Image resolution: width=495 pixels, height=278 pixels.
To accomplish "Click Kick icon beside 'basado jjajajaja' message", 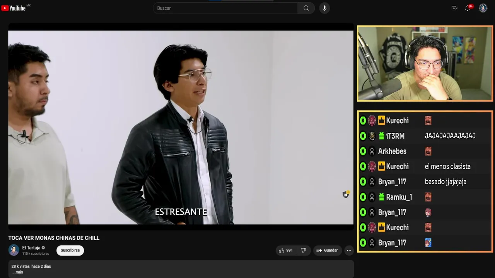I will pyautogui.click(x=363, y=182).
